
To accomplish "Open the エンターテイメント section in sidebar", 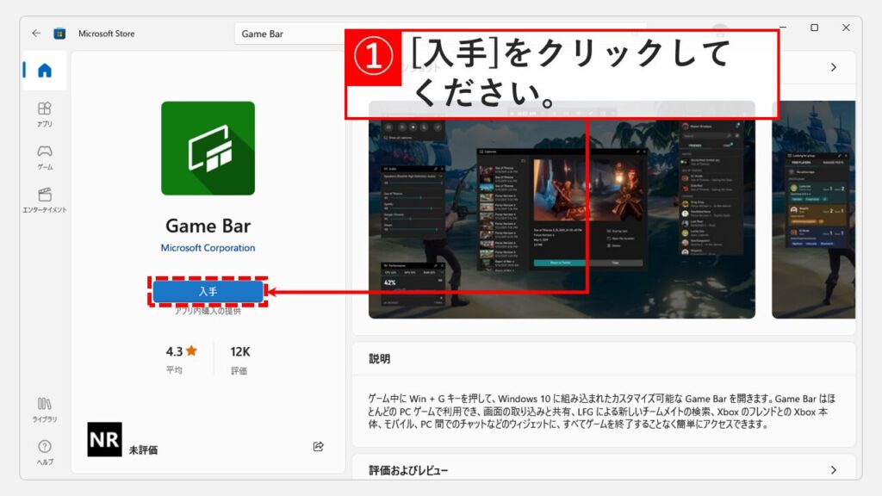I will [45, 200].
